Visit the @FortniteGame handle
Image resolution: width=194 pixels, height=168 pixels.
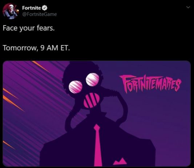tap(40, 14)
